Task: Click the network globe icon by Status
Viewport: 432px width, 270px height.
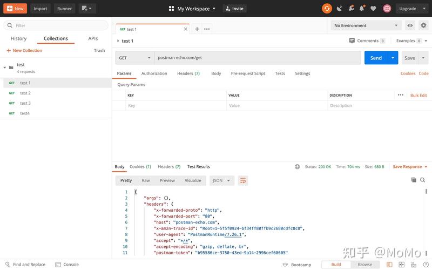Action: tap(298, 167)
